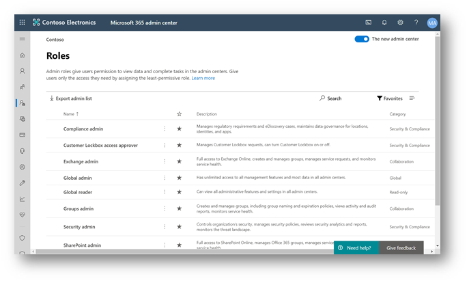This screenshot has width=469, height=283.
Task: Open more options for Exchange admin
Action: click(x=165, y=161)
